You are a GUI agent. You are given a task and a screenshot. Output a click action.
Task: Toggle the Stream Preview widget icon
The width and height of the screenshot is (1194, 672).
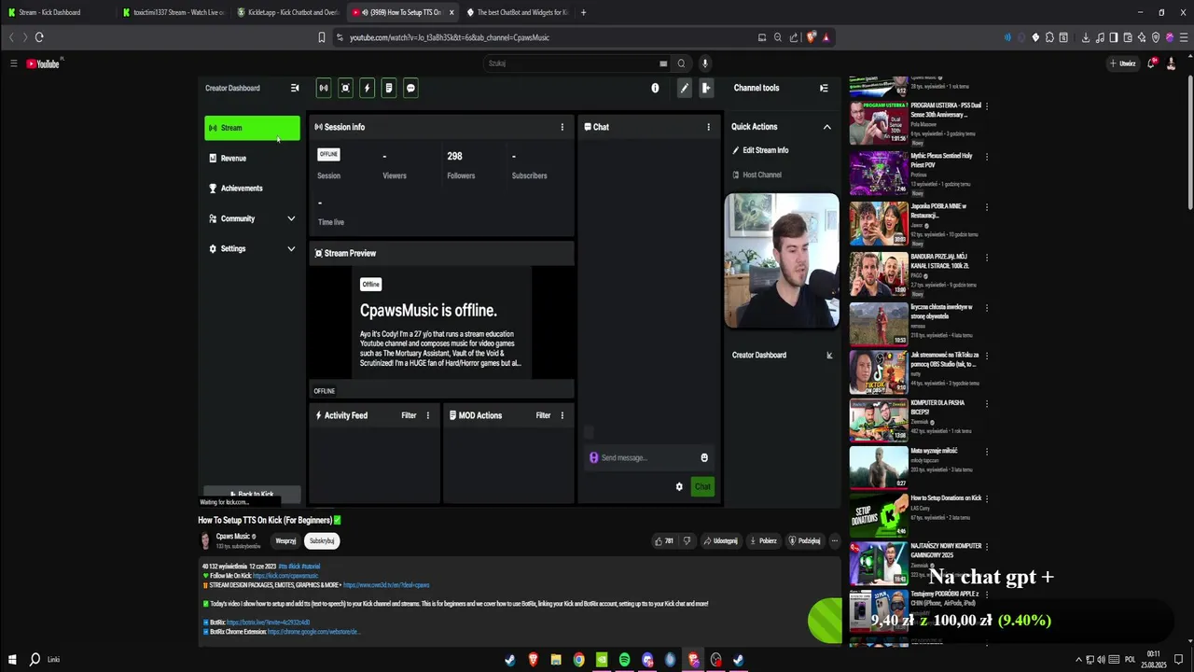pos(345,88)
